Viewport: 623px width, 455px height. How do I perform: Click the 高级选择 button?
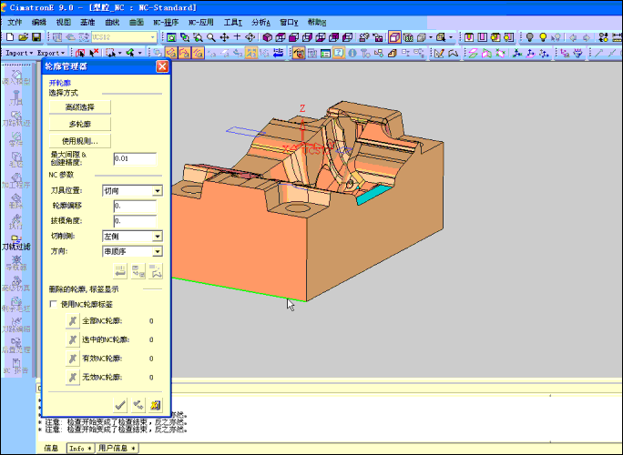click(80, 107)
